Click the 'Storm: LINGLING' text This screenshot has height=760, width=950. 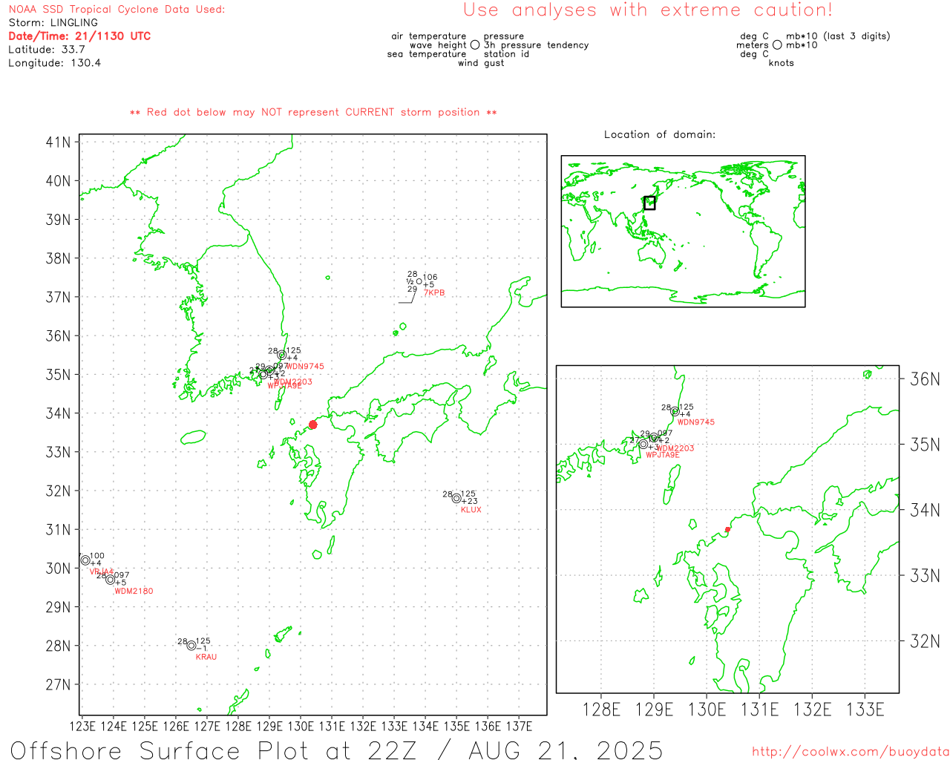(x=53, y=23)
